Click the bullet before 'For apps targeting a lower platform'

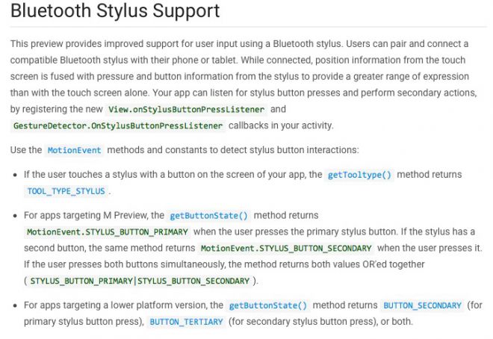tap(15, 306)
